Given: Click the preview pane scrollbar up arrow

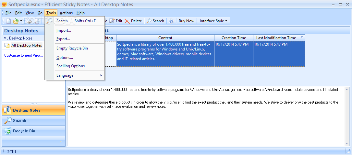Looking at the screenshot, I should point(346,90).
